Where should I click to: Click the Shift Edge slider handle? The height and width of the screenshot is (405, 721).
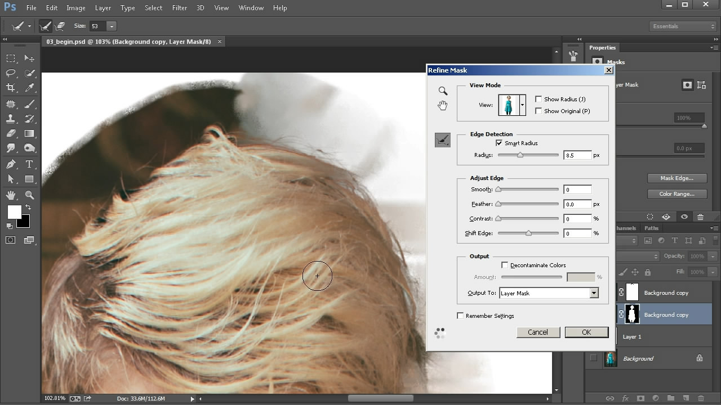528,233
